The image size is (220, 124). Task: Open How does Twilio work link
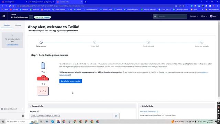click(149, 111)
